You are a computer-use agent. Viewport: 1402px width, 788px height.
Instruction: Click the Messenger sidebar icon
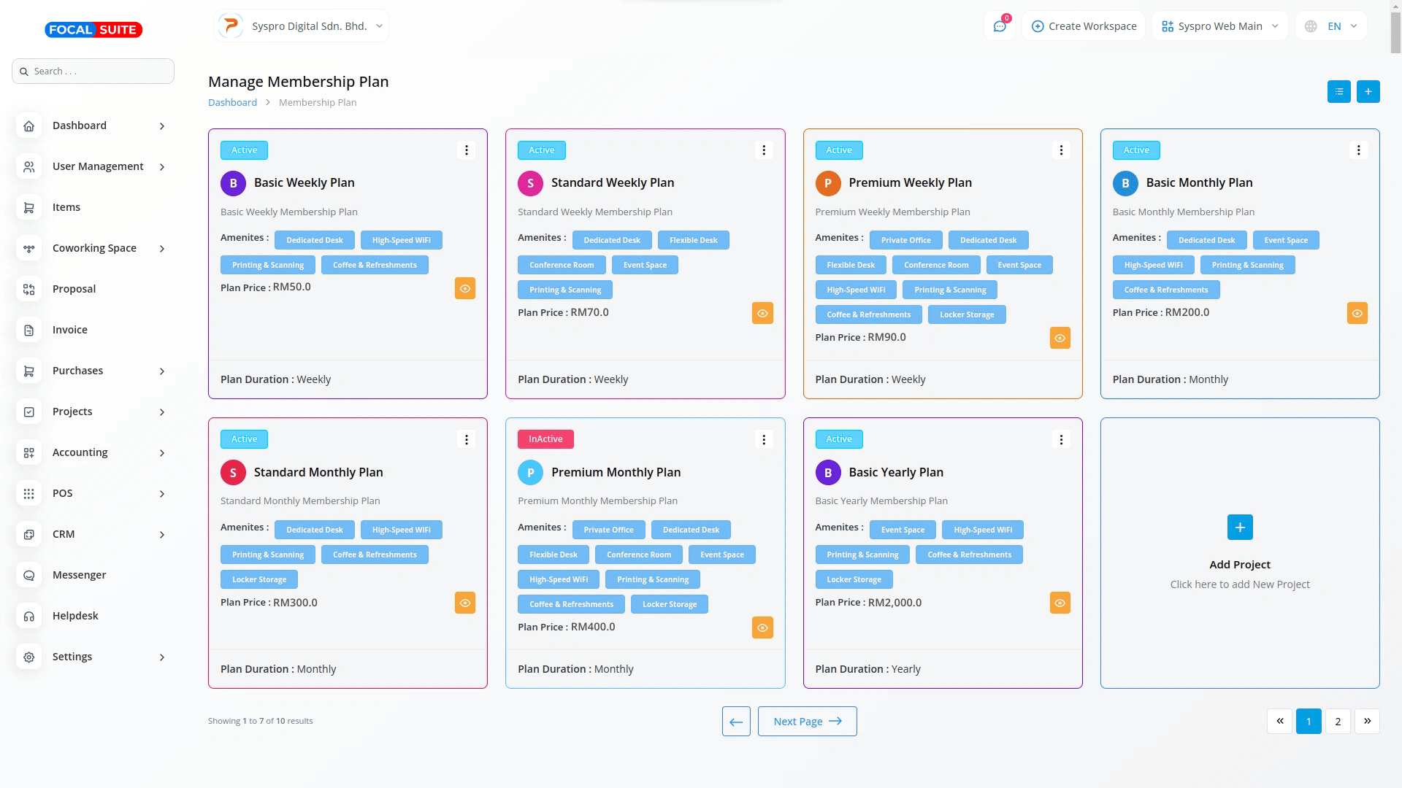[x=29, y=575]
